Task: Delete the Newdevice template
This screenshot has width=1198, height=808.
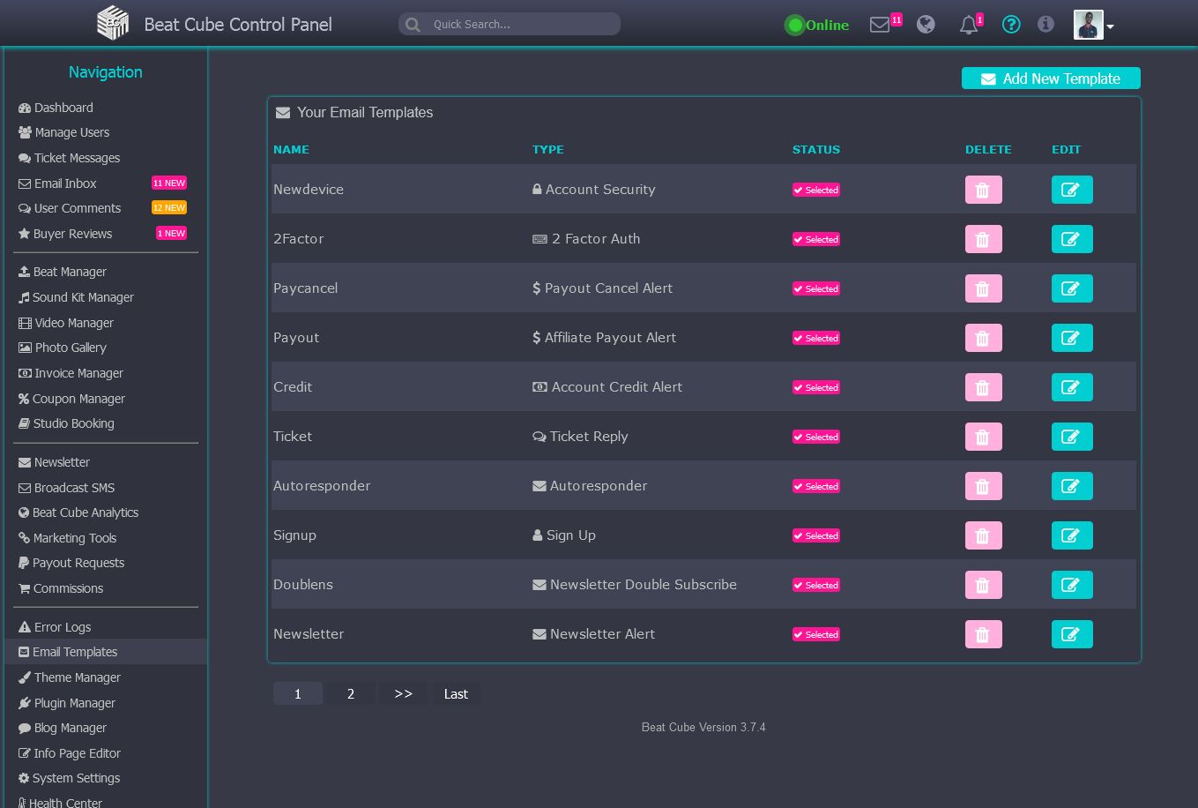Action: click(x=983, y=190)
